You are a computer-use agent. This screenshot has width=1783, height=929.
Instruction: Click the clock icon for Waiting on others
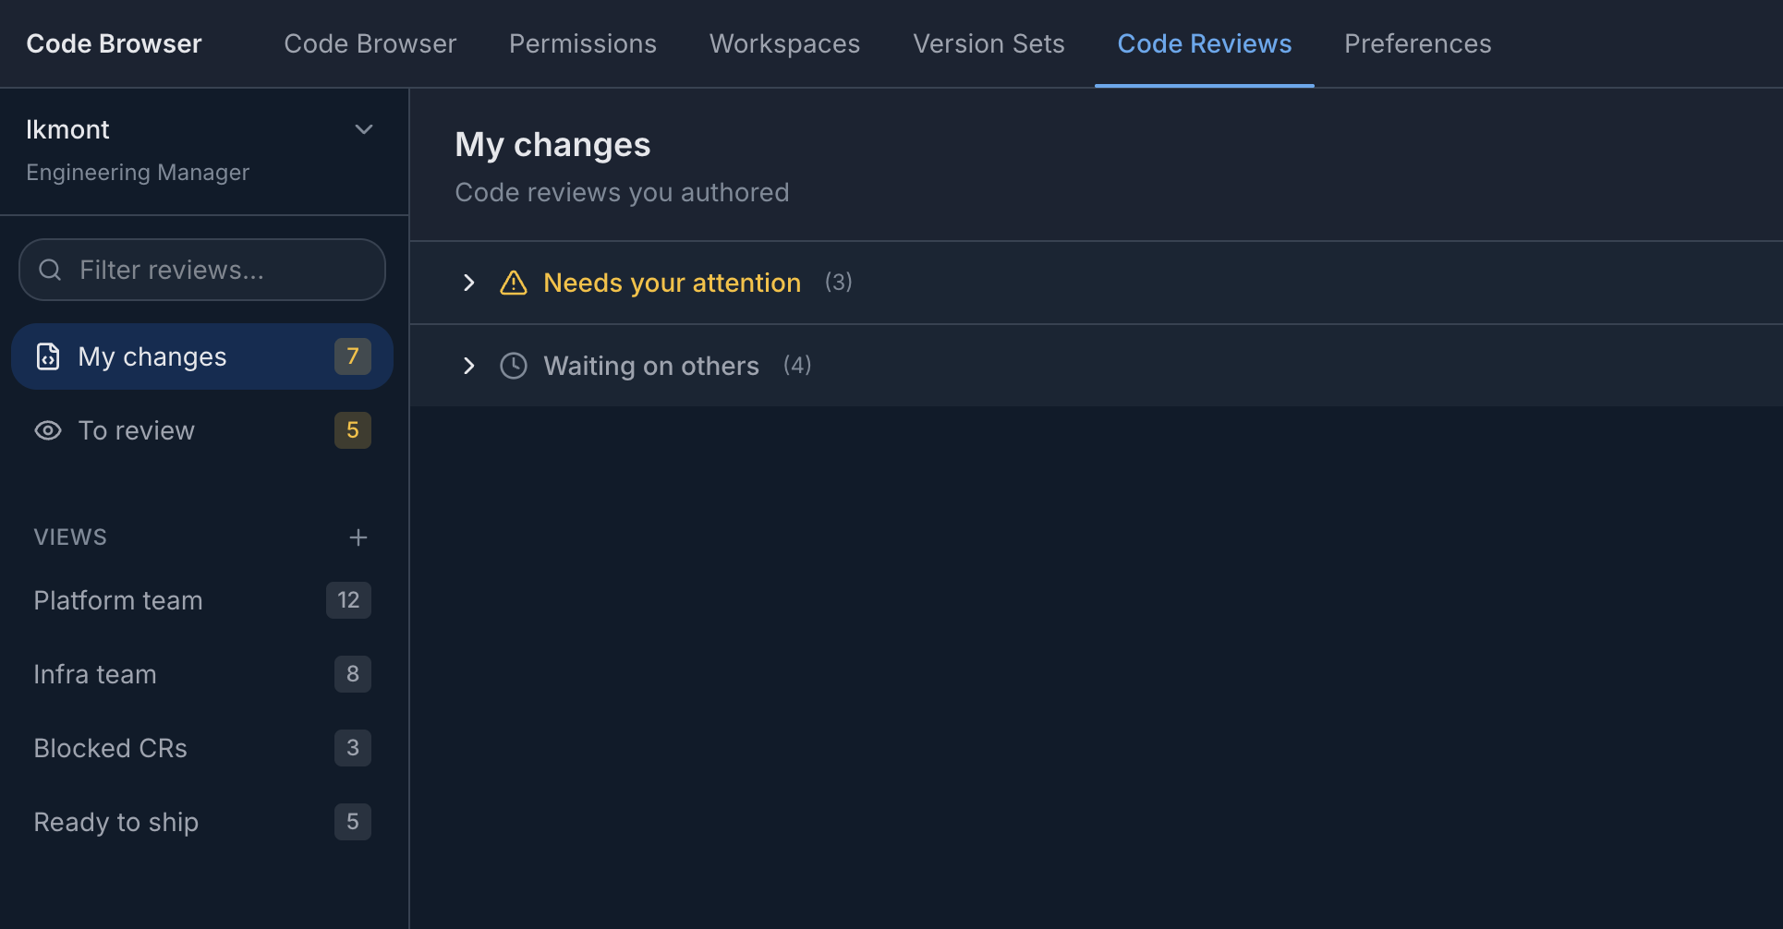coord(514,366)
